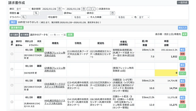
Task: Click the start date field 2026/01/28
Action: click(x=49, y=9)
